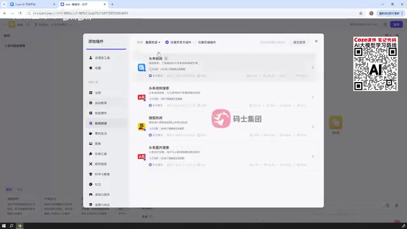Open the Windows Start menu
Image resolution: width=407 pixels, height=229 pixels.
pyautogui.click(x=4, y=226)
